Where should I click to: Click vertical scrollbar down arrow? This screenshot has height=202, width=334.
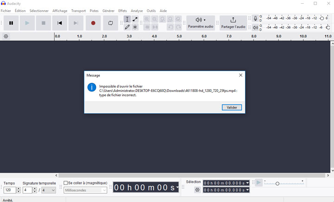pos(332,170)
